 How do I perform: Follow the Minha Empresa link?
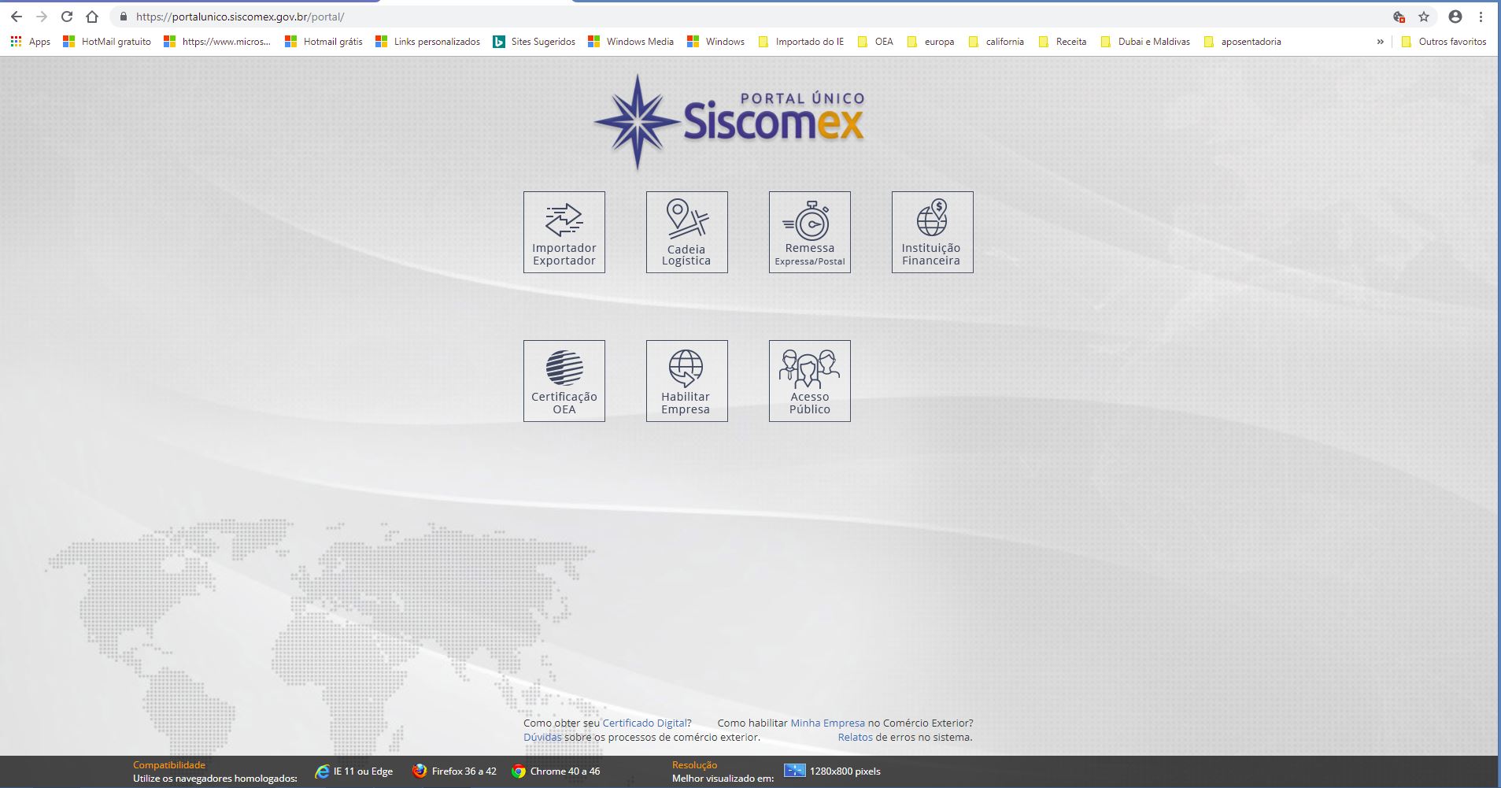coord(826,723)
